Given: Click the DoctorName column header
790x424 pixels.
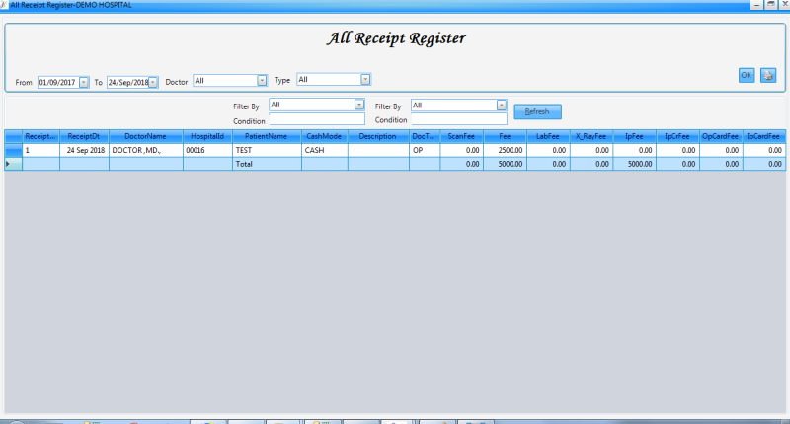Looking at the screenshot, I should [x=146, y=136].
